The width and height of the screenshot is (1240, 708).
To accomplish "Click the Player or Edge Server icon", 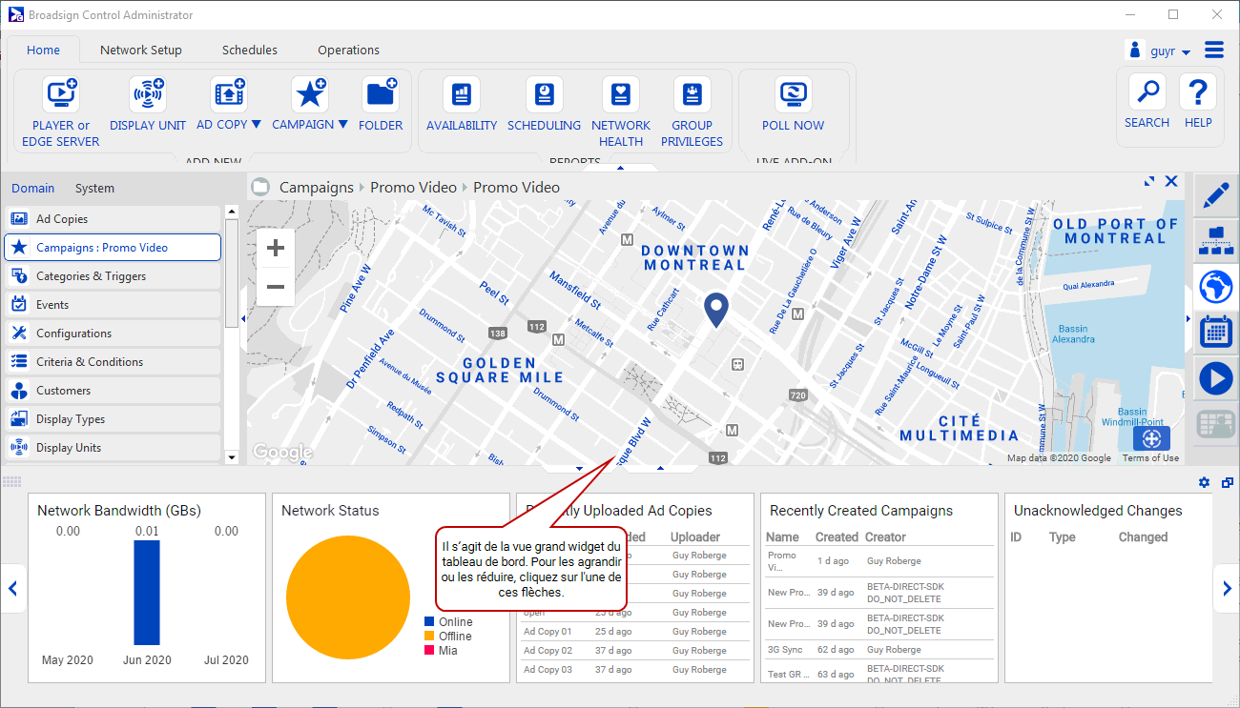I will click(62, 95).
